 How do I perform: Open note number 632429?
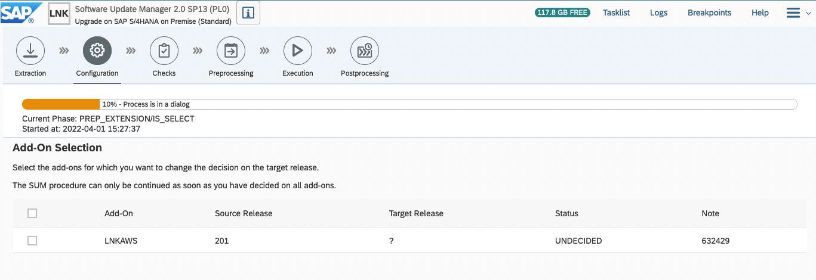point(716,241)
